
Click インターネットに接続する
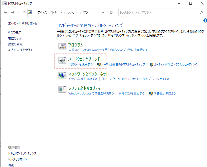[83, 79]
